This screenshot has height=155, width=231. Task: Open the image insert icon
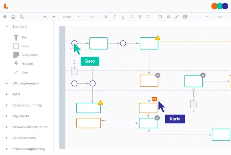tap(13, 17)
